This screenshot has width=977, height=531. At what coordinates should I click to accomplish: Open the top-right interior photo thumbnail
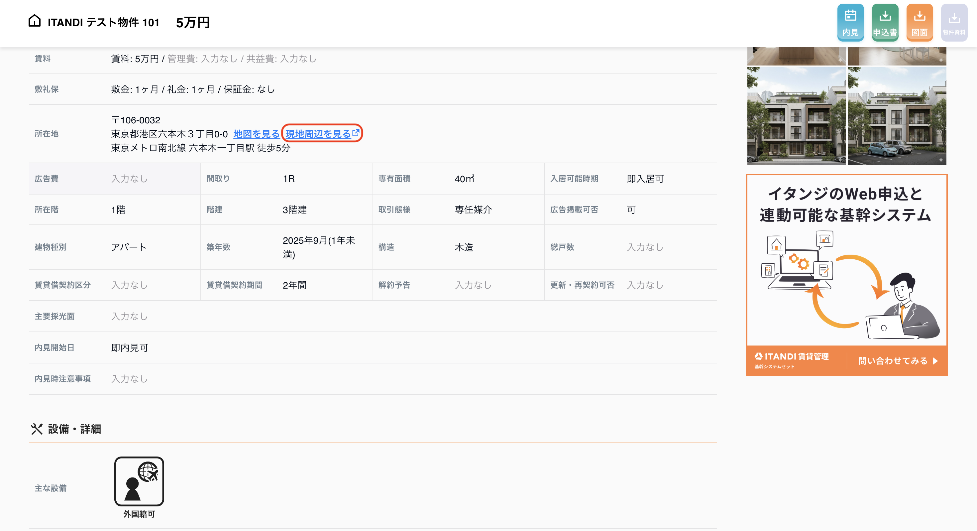(x=897, y=56)
